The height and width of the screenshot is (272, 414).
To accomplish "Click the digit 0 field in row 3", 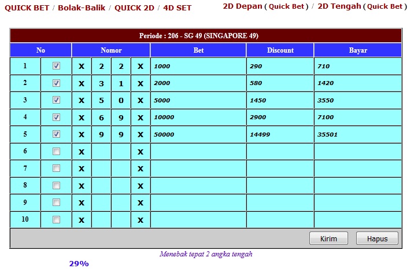I will [x=121, y=101].
